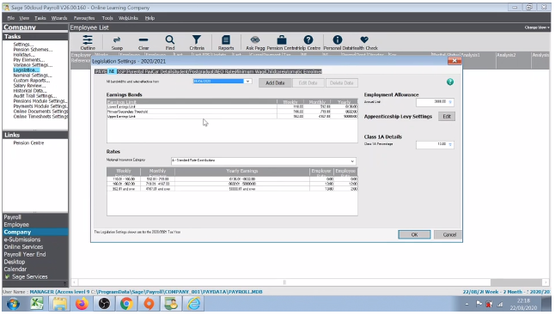The width and height of the screenshot is (555, 315).
Task: Run the Health Check heart icon
Action: 364,43
